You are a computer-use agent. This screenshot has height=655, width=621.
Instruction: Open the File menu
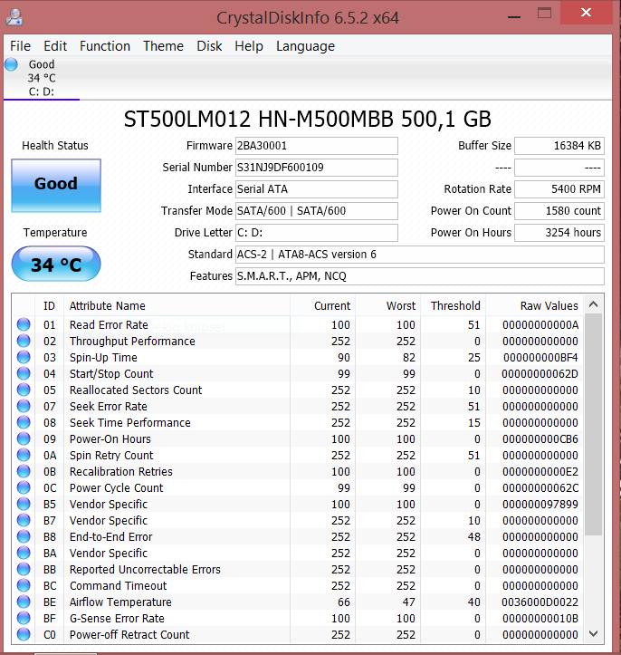[20, 46]
